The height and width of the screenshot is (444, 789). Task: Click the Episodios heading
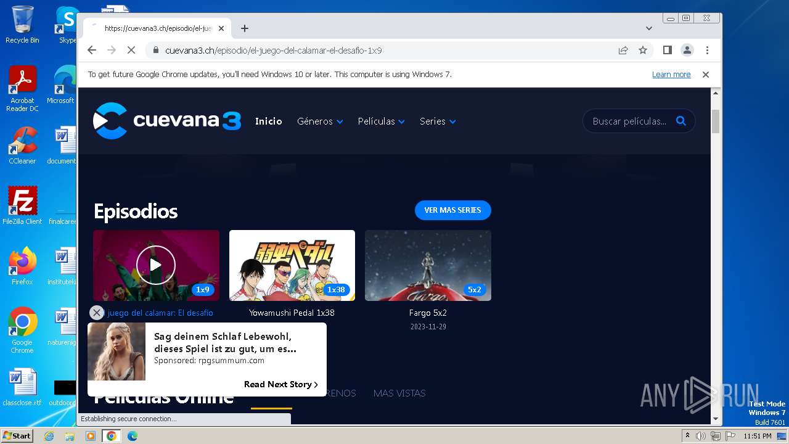pyautogui.click(x=136, y=212)
